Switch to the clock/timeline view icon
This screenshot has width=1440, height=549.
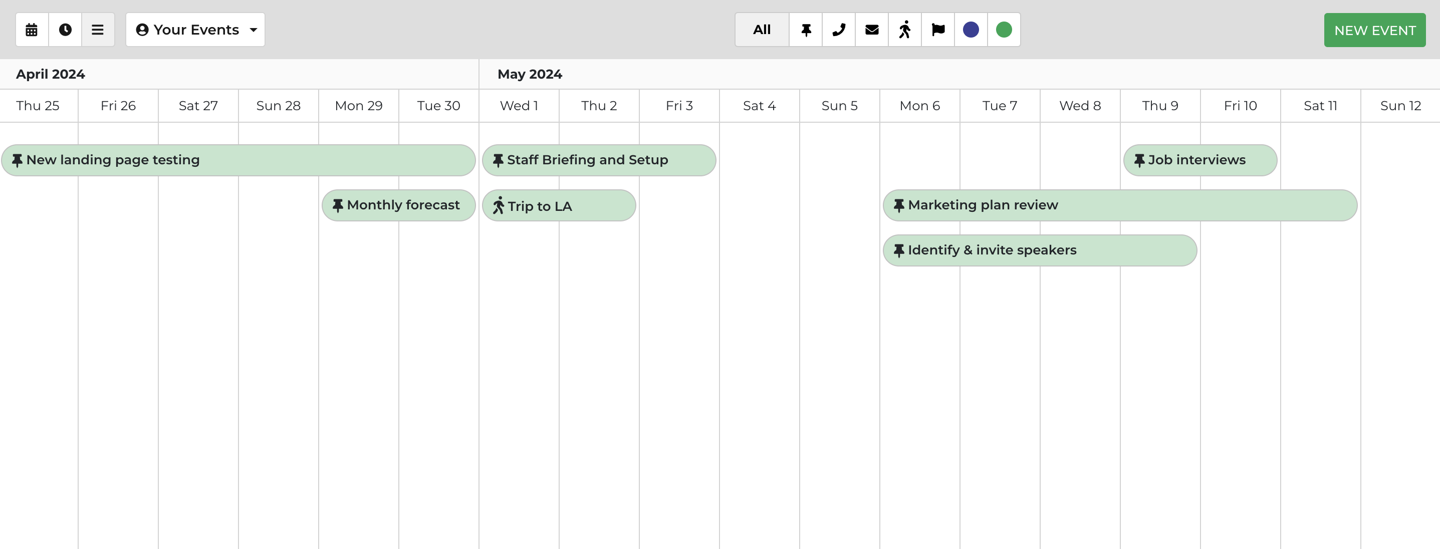(65, 30)
